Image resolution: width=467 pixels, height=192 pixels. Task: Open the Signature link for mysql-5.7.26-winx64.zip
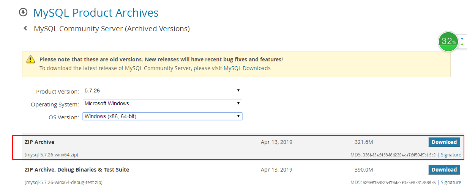451,155
